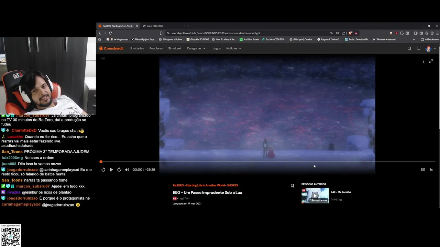Open the Crunchyroll watchlist bookmark icon in header

419,48
